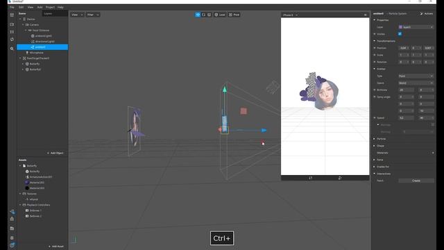The height and width of the screenshot is (250, 444).
Task: Select the rotate manipulator tool in viewport toolbar
Action: pos(203,15)
